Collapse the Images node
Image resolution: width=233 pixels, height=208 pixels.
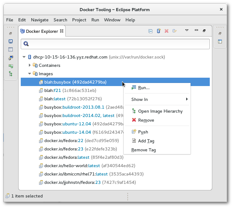29,73
